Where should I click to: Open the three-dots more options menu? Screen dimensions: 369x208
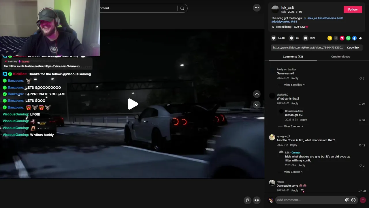click(x=257, y=8)
